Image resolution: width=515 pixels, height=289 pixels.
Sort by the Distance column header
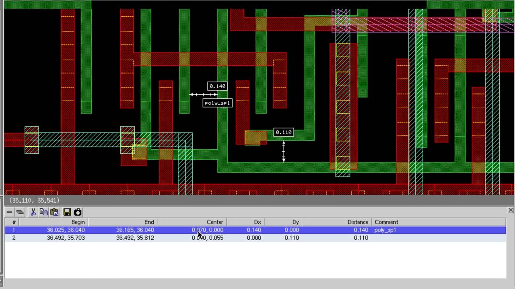(337, 222)
